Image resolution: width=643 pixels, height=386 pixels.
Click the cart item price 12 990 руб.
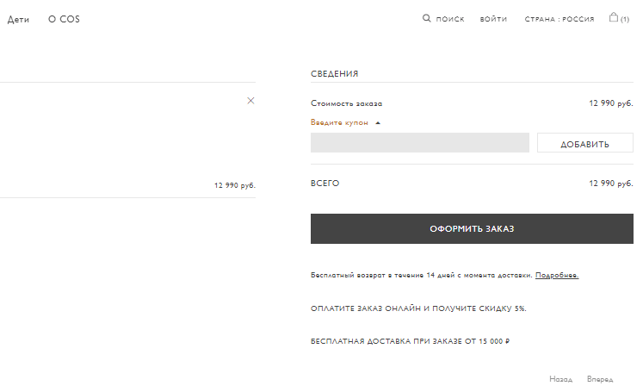pos(235,185)
